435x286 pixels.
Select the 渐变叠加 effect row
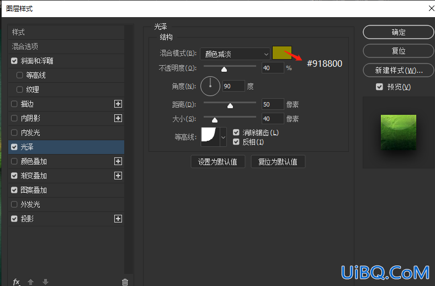tap(66, 176)
